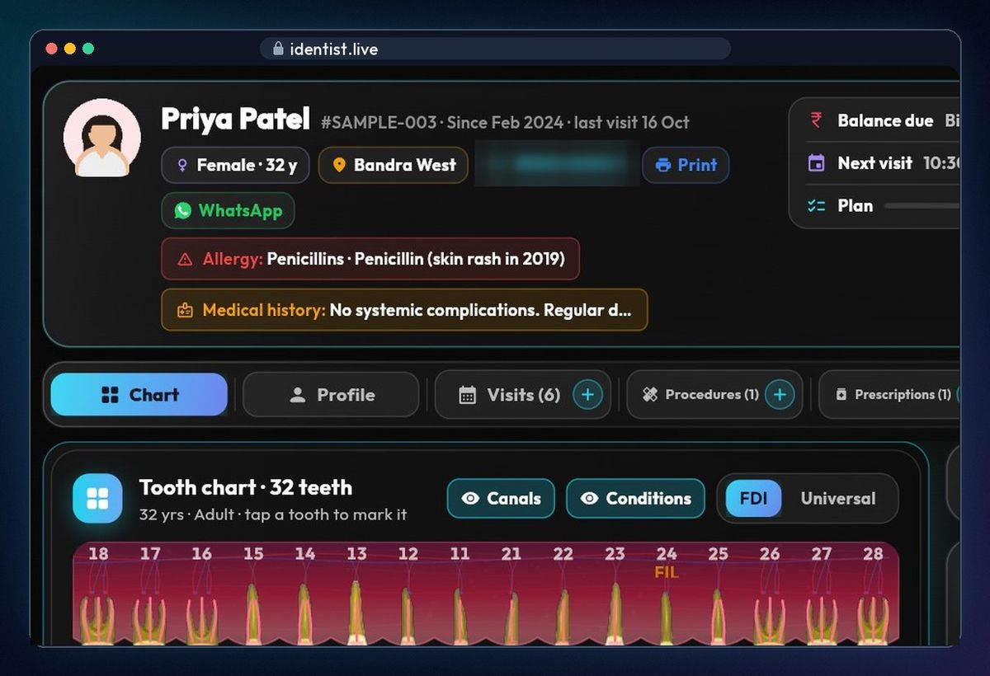Image resolution: width=990 pixels, height=676 pixels.
Task: Toggle Canals visibility
Action: point(501,499)
